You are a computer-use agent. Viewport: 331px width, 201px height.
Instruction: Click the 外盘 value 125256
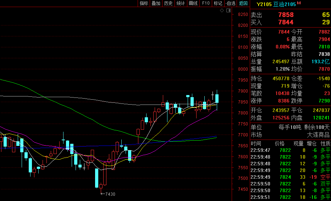point(281,118)
